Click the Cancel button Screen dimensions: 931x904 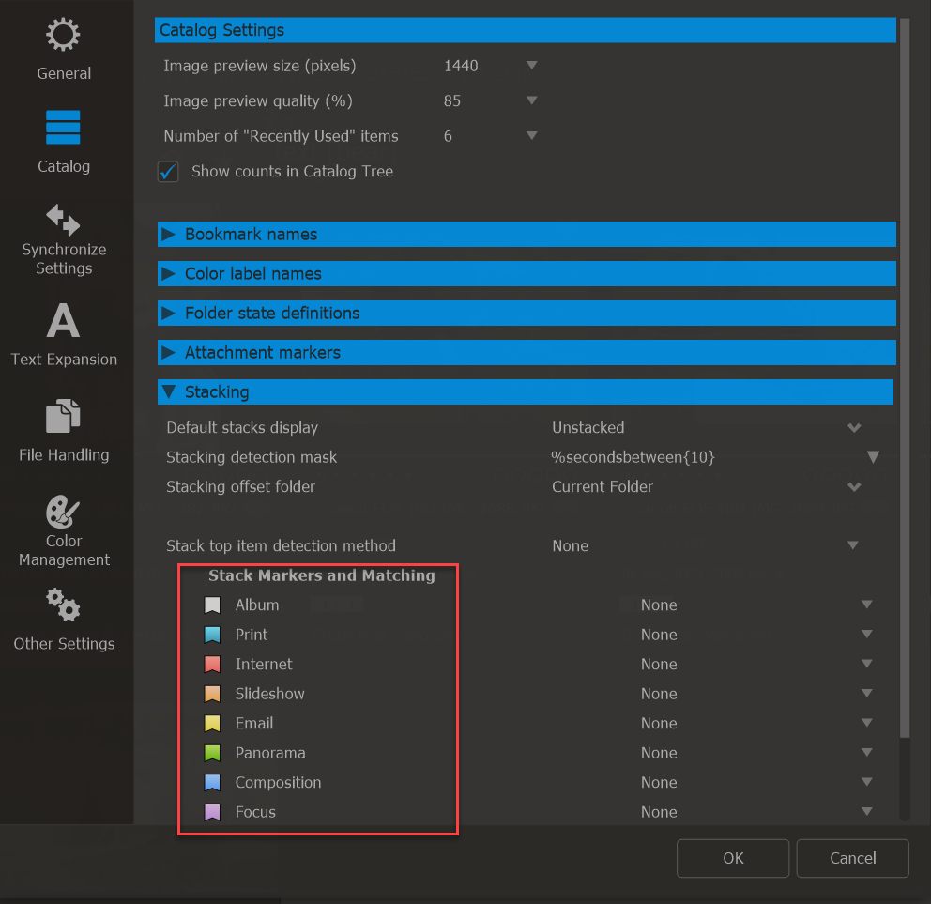pos(852,858)
